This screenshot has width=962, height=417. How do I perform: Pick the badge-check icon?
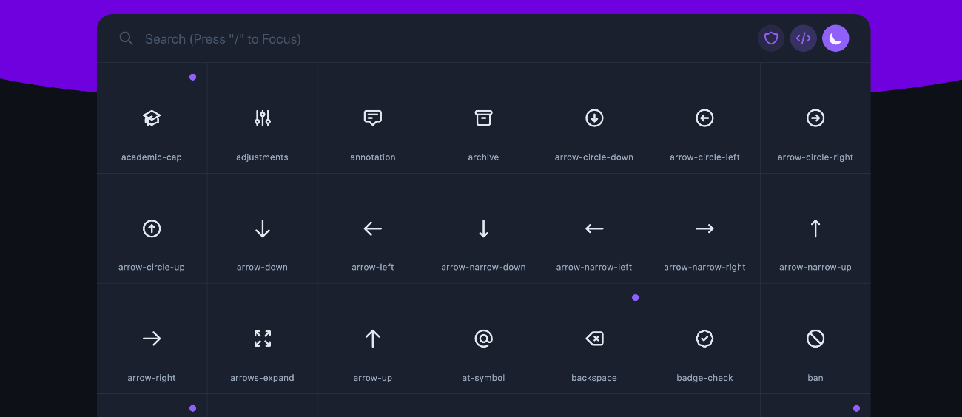coord(704,339)
